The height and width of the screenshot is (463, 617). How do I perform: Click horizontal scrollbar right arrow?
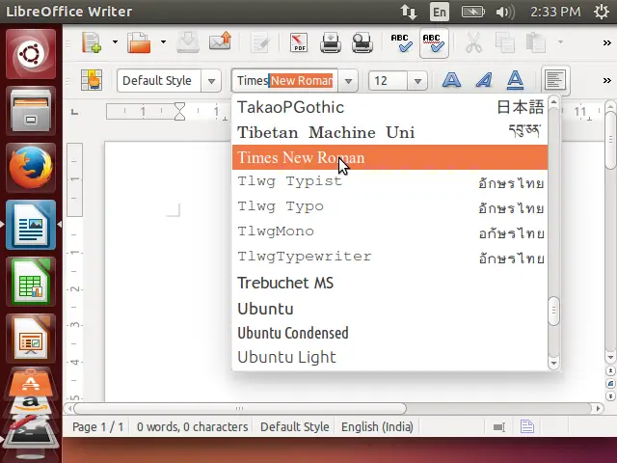598,408
